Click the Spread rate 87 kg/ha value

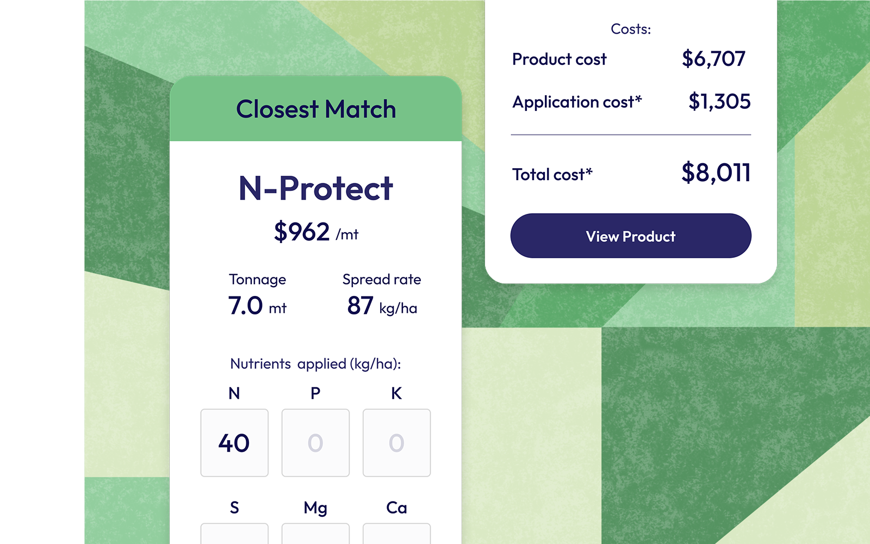[382, 306]
